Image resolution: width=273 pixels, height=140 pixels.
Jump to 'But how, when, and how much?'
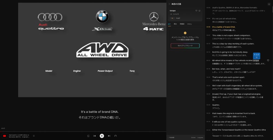point(226,69)
